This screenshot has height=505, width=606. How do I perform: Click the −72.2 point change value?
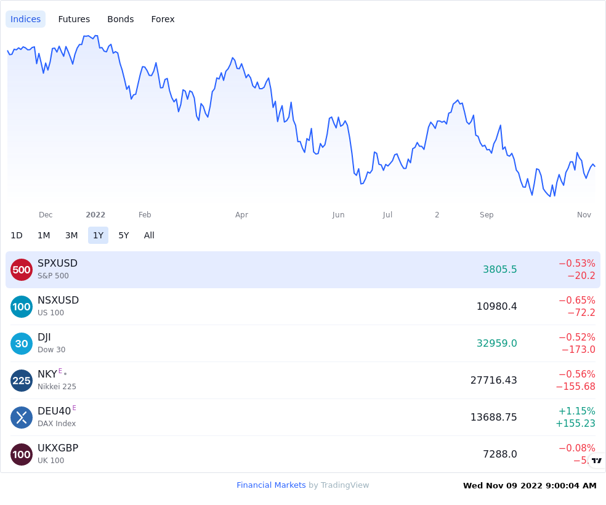581,313
